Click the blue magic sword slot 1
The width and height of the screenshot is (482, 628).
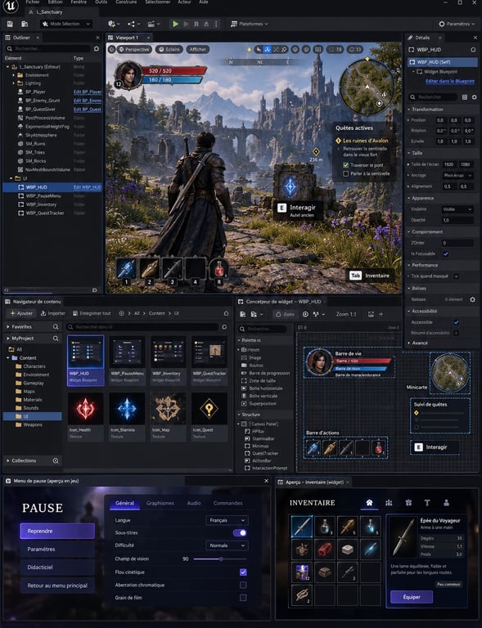click(126, 269)
